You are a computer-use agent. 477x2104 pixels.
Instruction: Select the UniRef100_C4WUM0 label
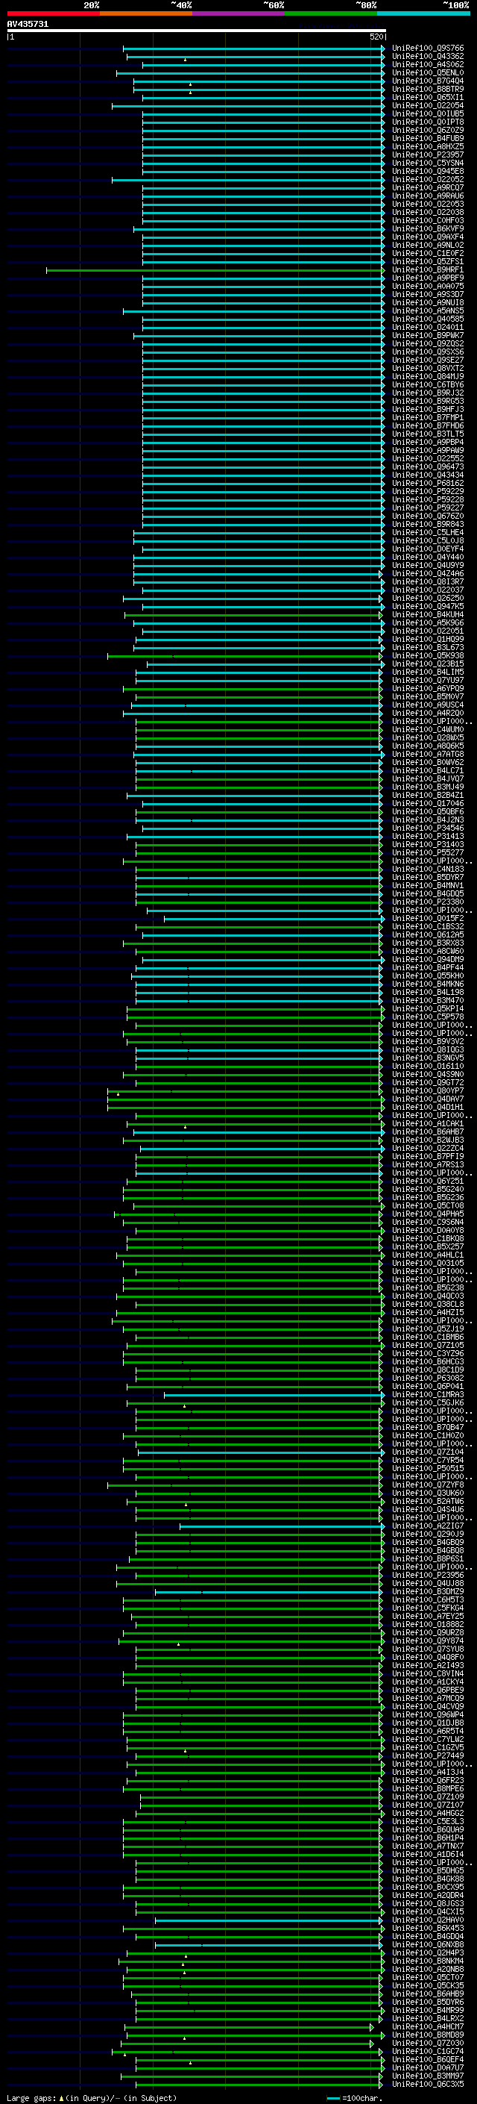427,729
